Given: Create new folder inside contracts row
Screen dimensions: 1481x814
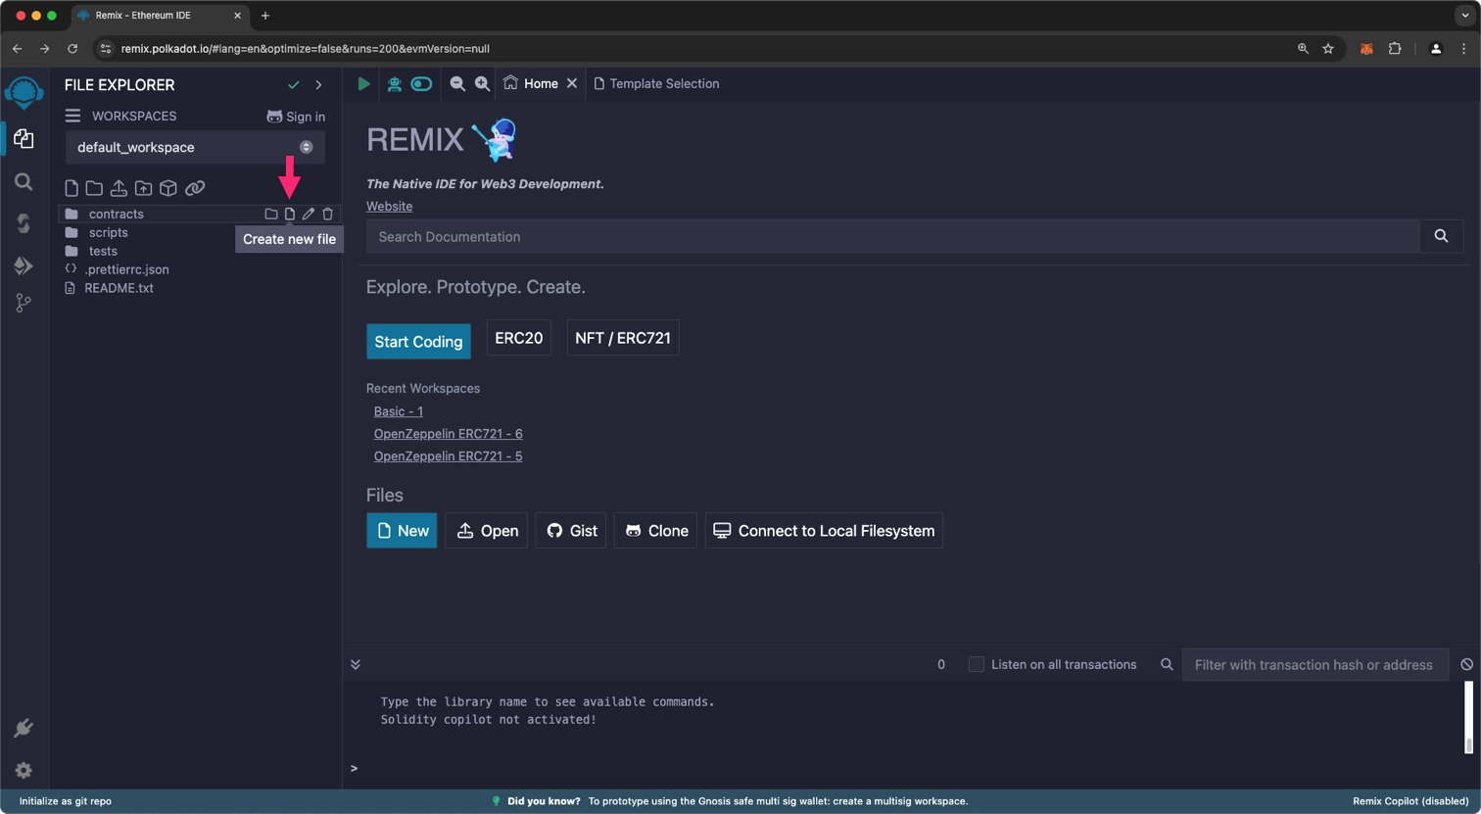Looking at the screenshot, I should pos(271,214).
